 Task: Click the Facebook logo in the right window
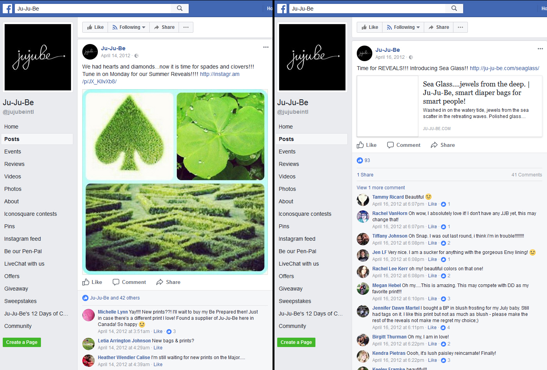point(282,9)
